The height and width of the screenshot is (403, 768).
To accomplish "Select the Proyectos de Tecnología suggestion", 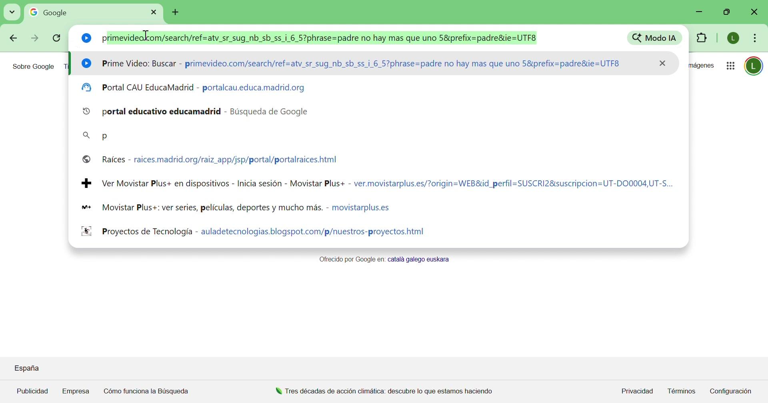I will coord(374,231).
